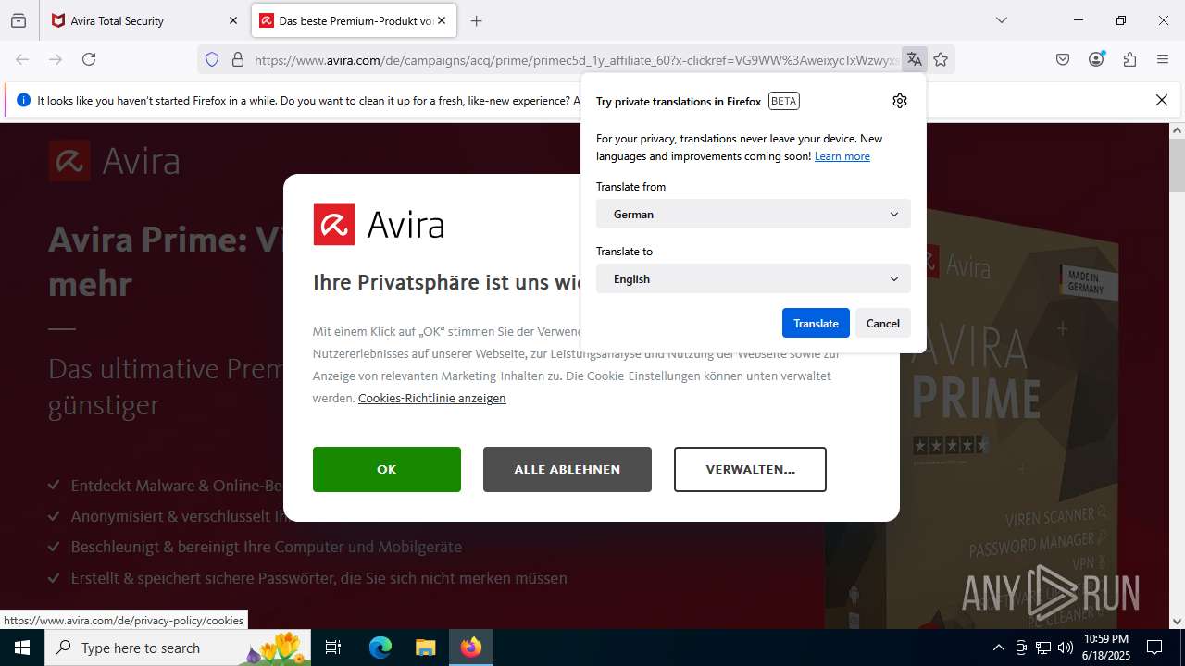Reload the current page
This screenshot has height=666, width=1185.
(89, 59)
